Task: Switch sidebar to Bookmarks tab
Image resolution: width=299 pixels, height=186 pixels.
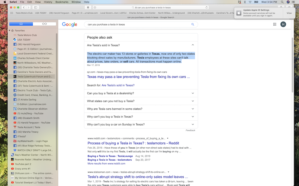Action: [21, 24]
